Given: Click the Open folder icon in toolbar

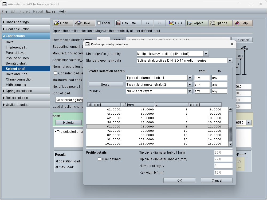Looking at the screenshot, I should 57,23.
